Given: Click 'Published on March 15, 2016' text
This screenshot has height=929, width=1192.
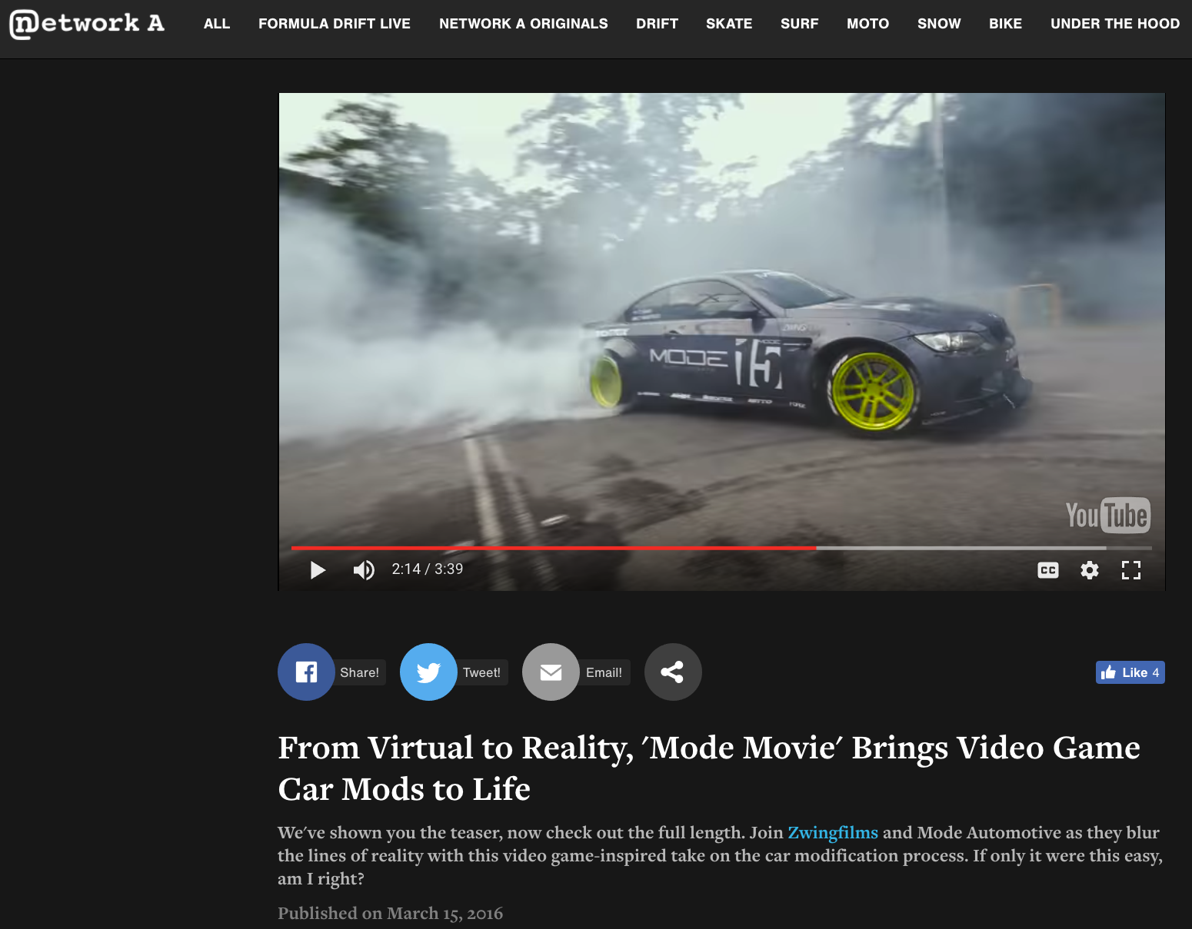Looking at the screenshot, I should point(390,914).
